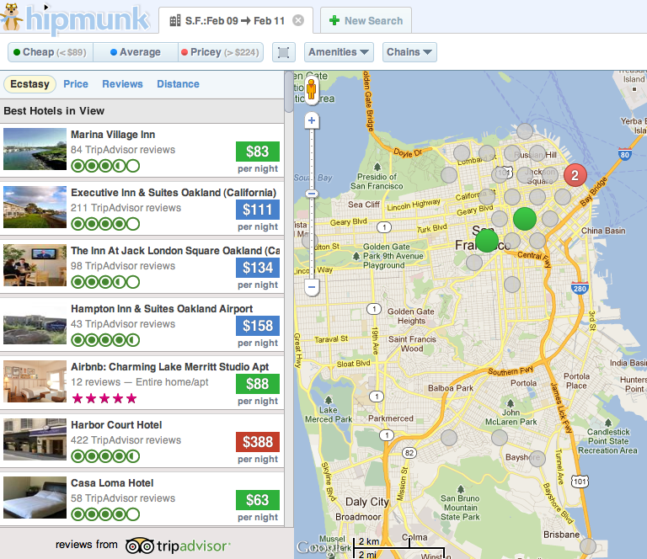Toggle the Cheap price filter
The width and height of the screenshot is (647, 559).
point(51,52)
